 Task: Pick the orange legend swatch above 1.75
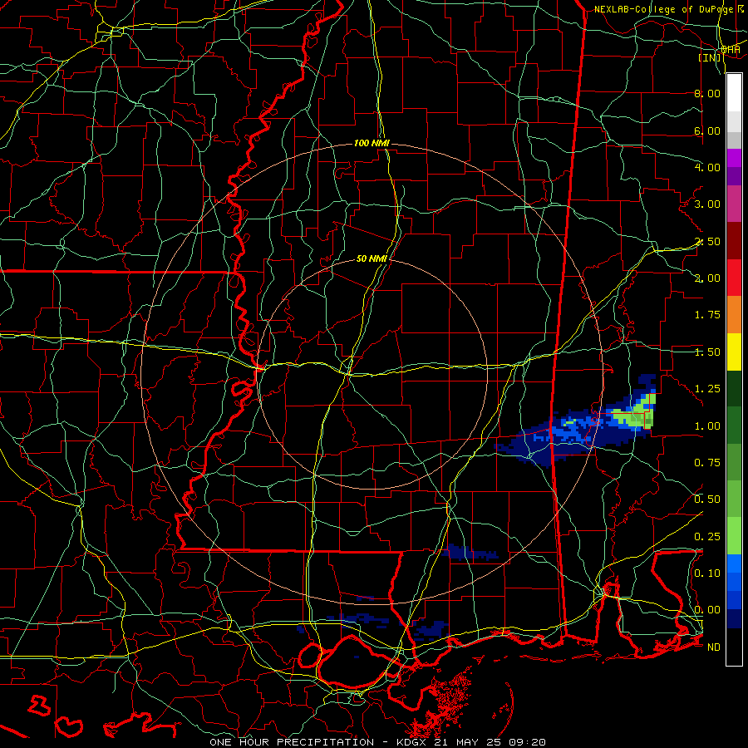[x=734, y=314]
